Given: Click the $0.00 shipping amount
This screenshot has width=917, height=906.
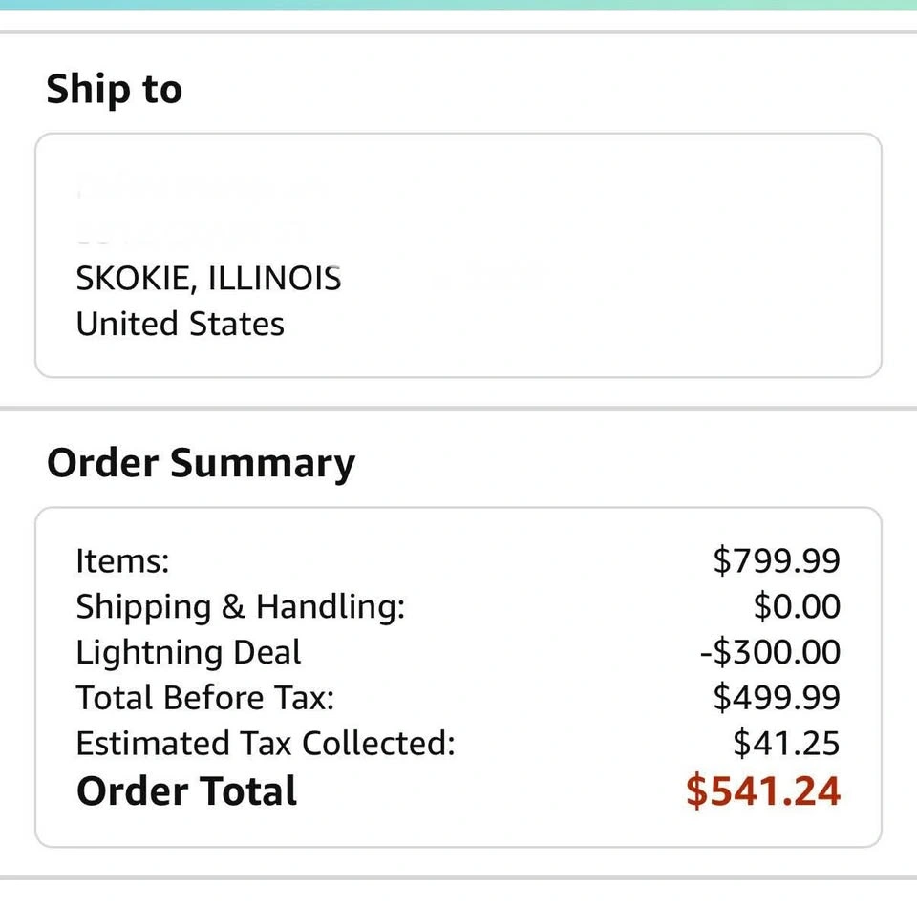Looking at the screenshot, I should coord(797,607).
